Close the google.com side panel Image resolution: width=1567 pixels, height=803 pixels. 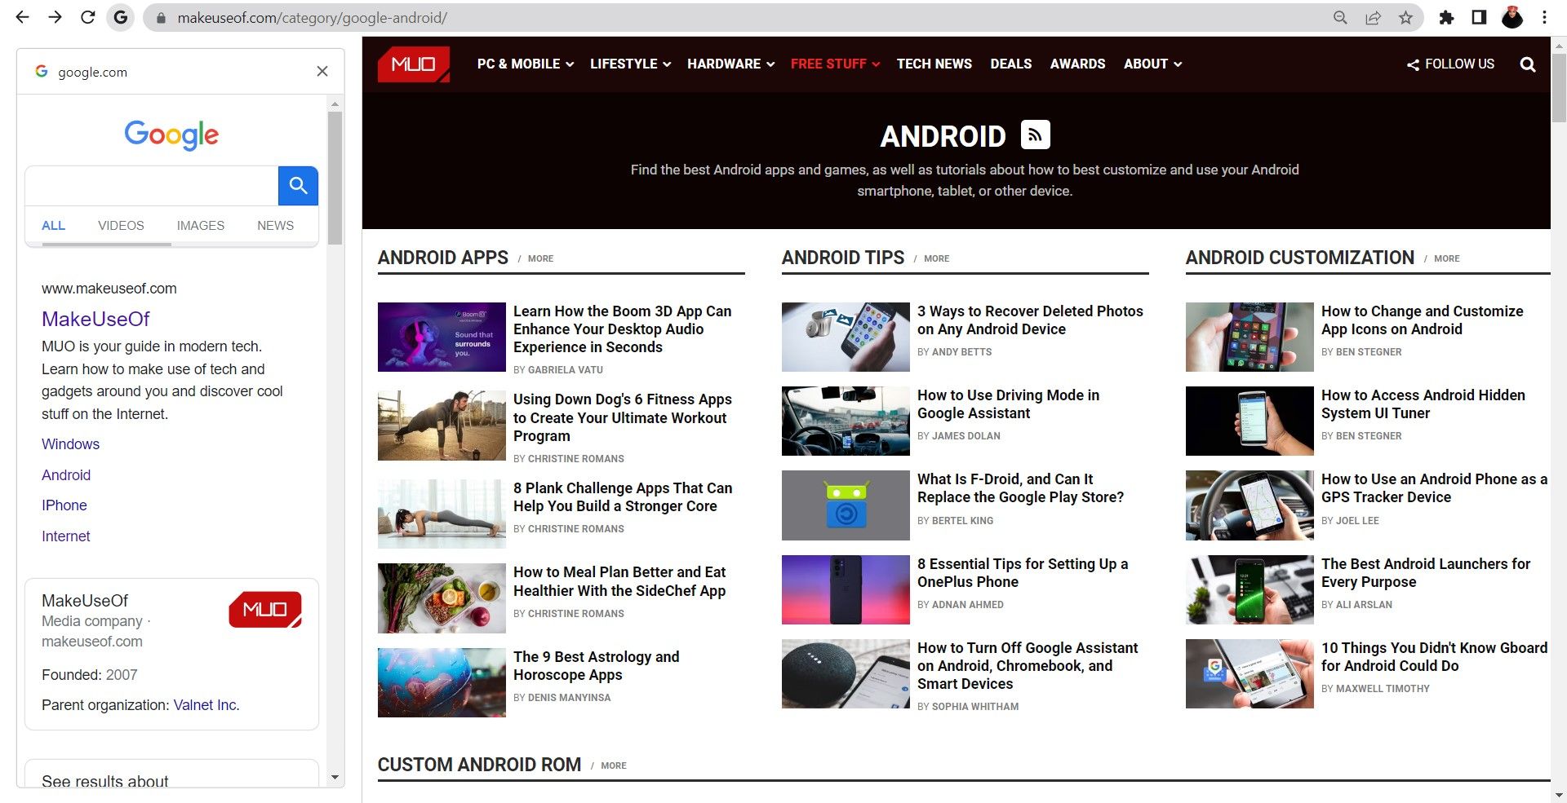322,72
